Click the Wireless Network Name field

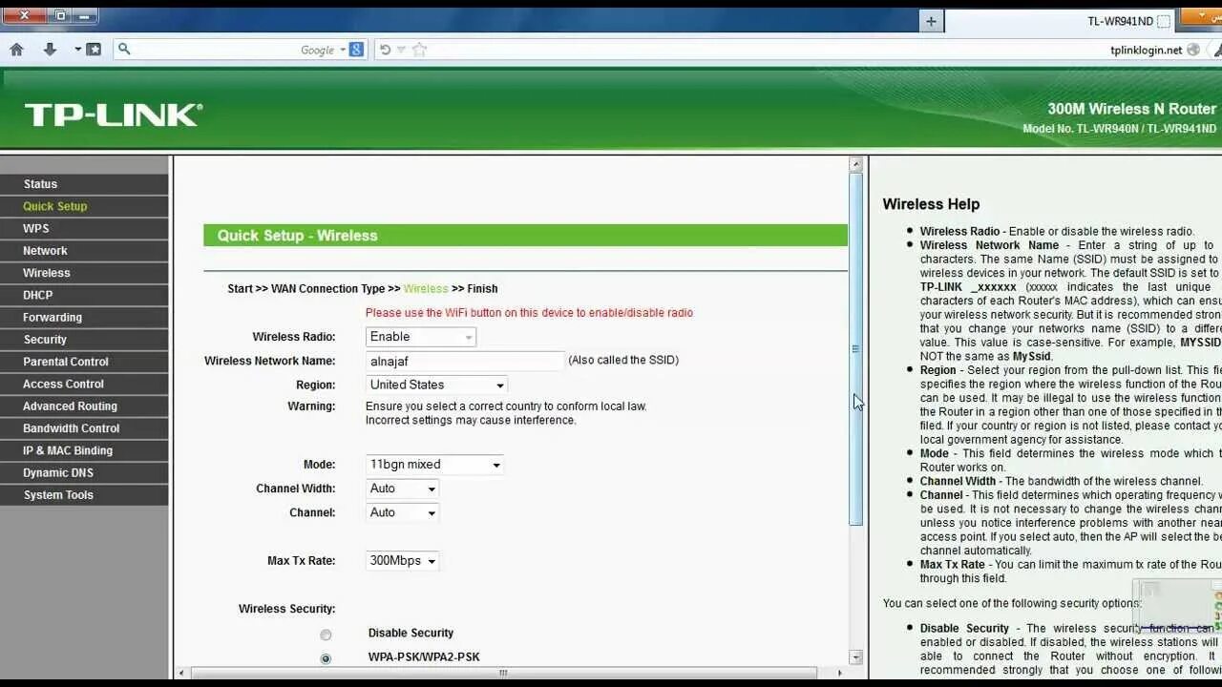465,361
